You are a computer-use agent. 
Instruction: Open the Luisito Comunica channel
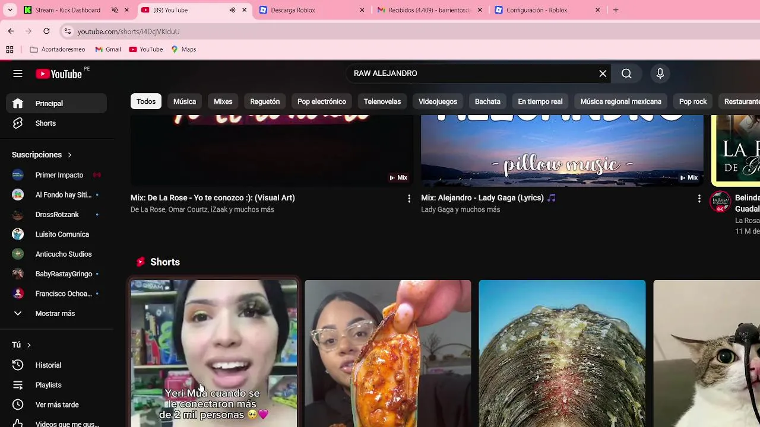point(56,234)
